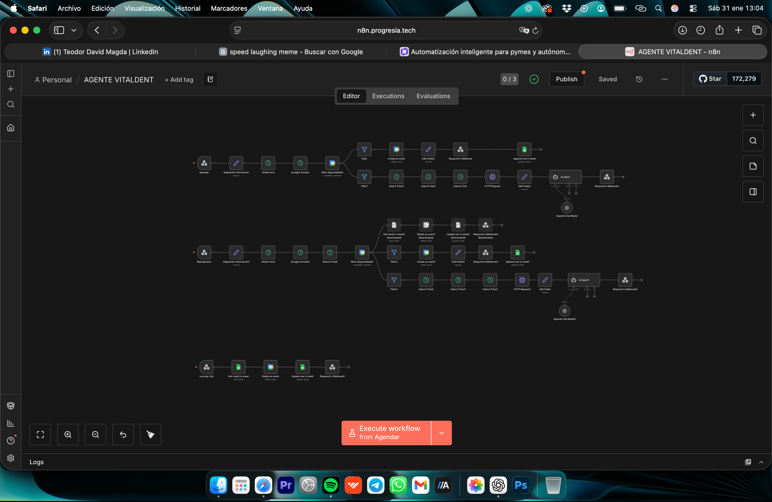This screenshot has height=502, width=772.
Task: Open the Evaluations tab
Action: 433,96
